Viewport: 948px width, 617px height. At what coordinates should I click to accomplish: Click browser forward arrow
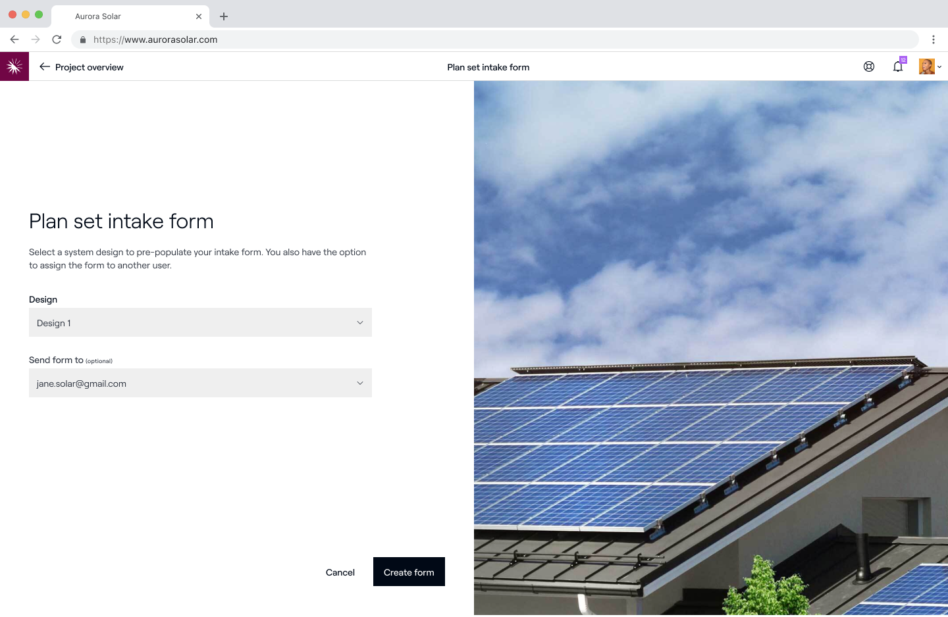[36, 39]
